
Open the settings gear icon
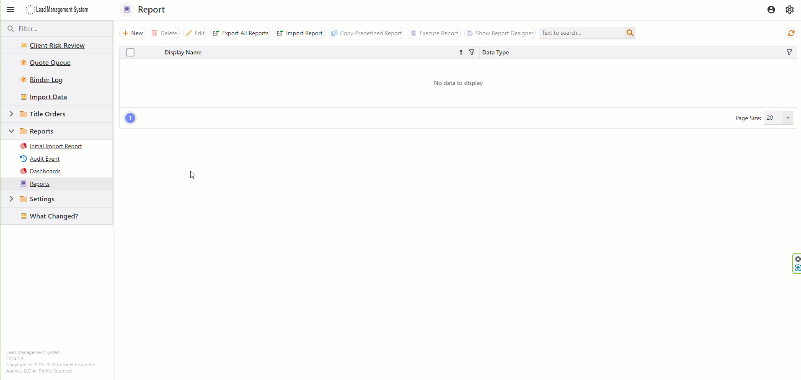789,10
